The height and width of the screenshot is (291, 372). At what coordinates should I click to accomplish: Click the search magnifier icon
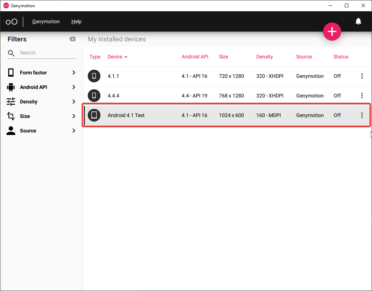(11, 53)
